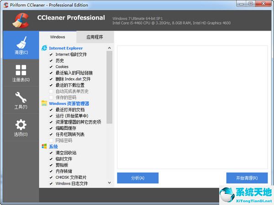Close the CCleaner window
The image size is (274, 205).
tap(263, 4)
